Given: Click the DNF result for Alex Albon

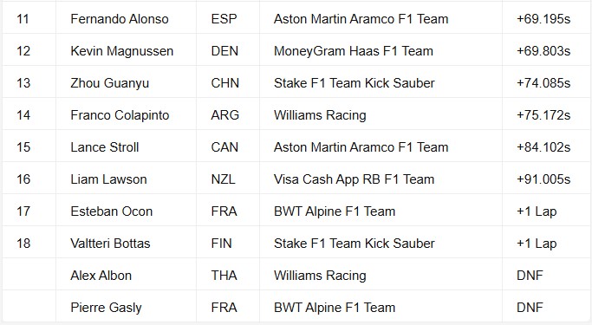Looking at the screenshot, I should [x=530, y=276].
